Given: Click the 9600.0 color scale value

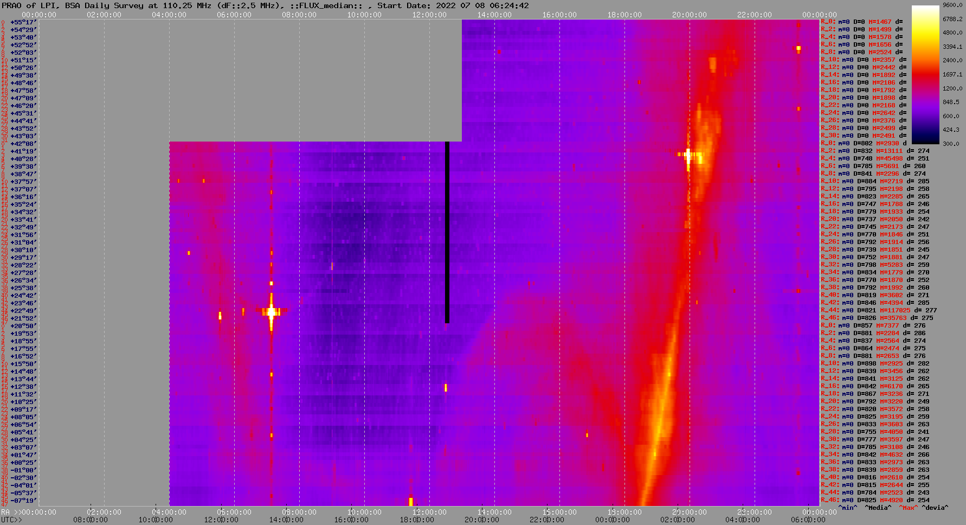Looking at the screenshot, I should (952, 5).
